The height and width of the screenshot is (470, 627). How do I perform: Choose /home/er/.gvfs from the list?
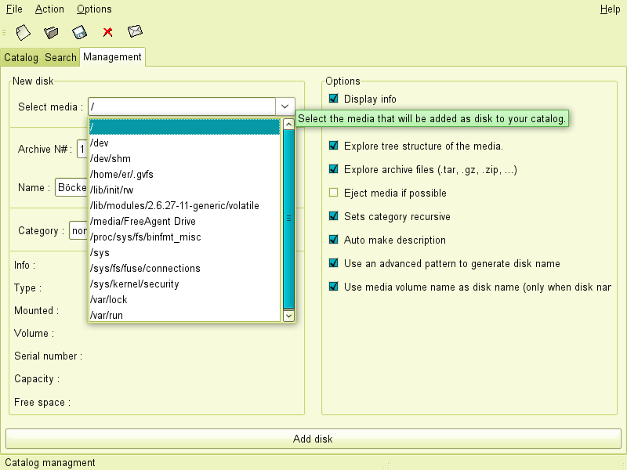click(x=185, y=174)
